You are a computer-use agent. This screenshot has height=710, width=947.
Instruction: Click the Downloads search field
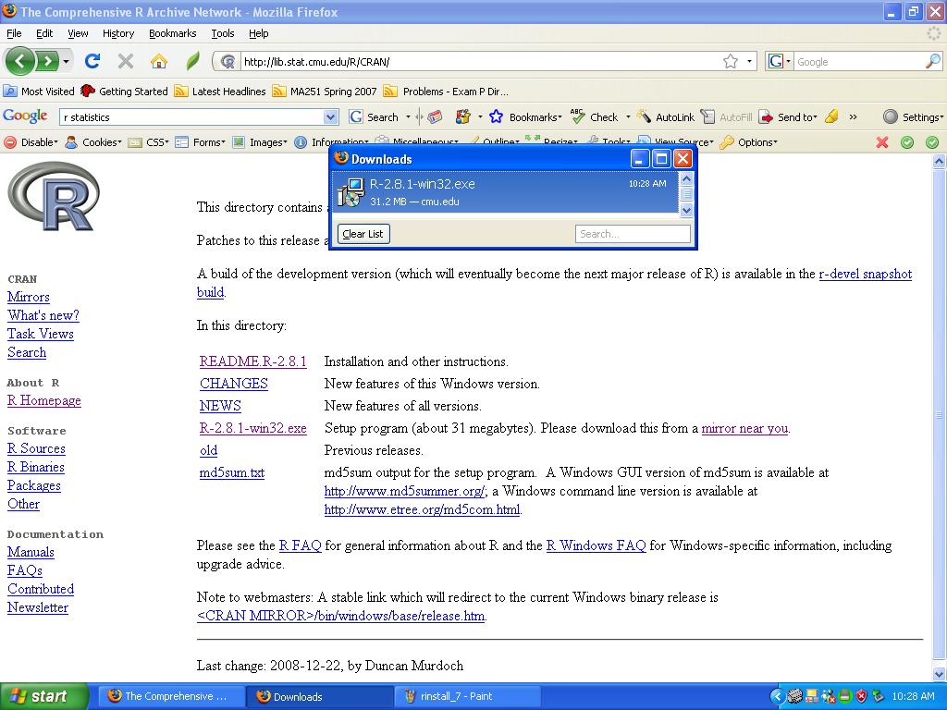[633, 234]
